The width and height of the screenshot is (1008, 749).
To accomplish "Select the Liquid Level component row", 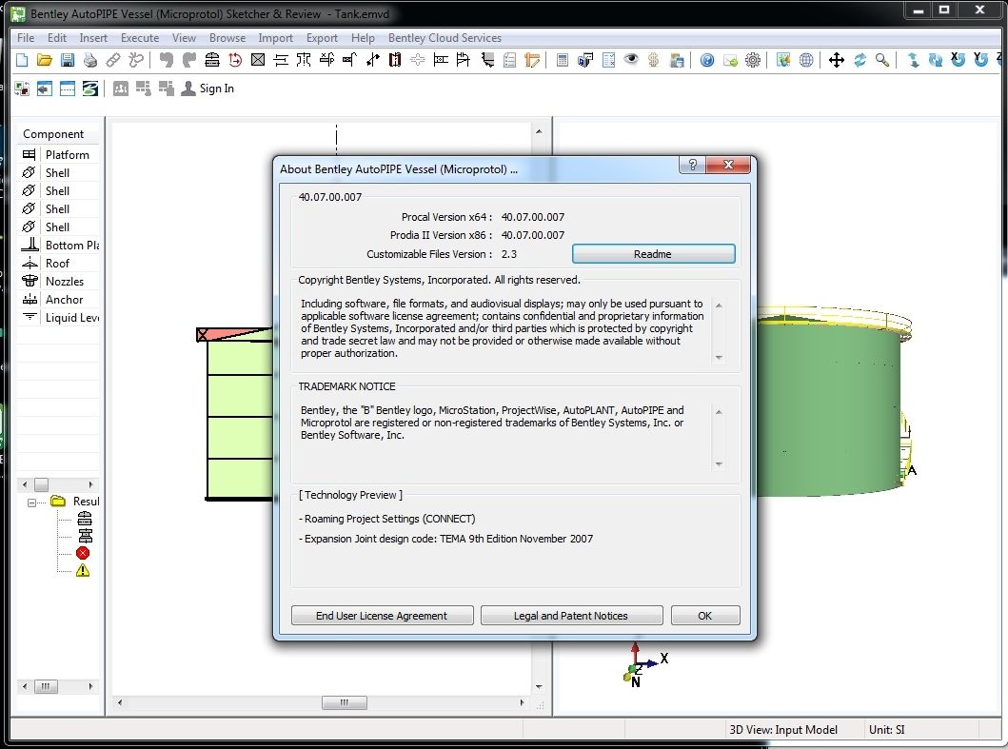I will pos(60,317).
